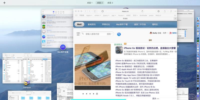Open the Scottrade bookmark

click(143, 15)
